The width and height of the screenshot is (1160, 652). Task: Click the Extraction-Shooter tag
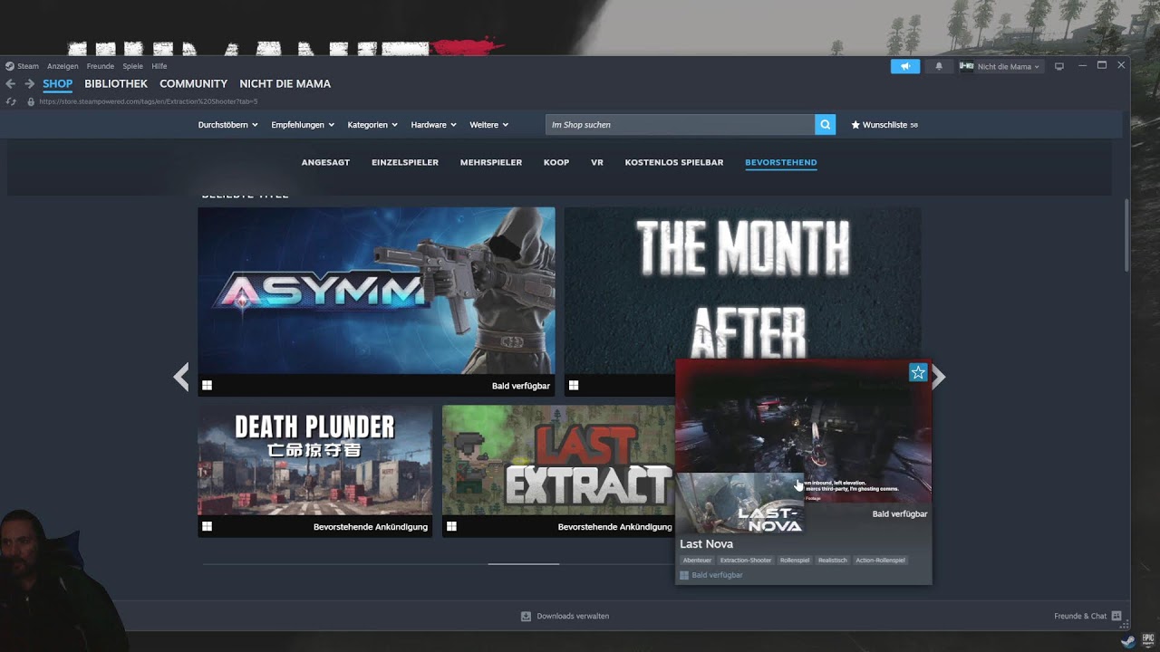click(746, 561)
